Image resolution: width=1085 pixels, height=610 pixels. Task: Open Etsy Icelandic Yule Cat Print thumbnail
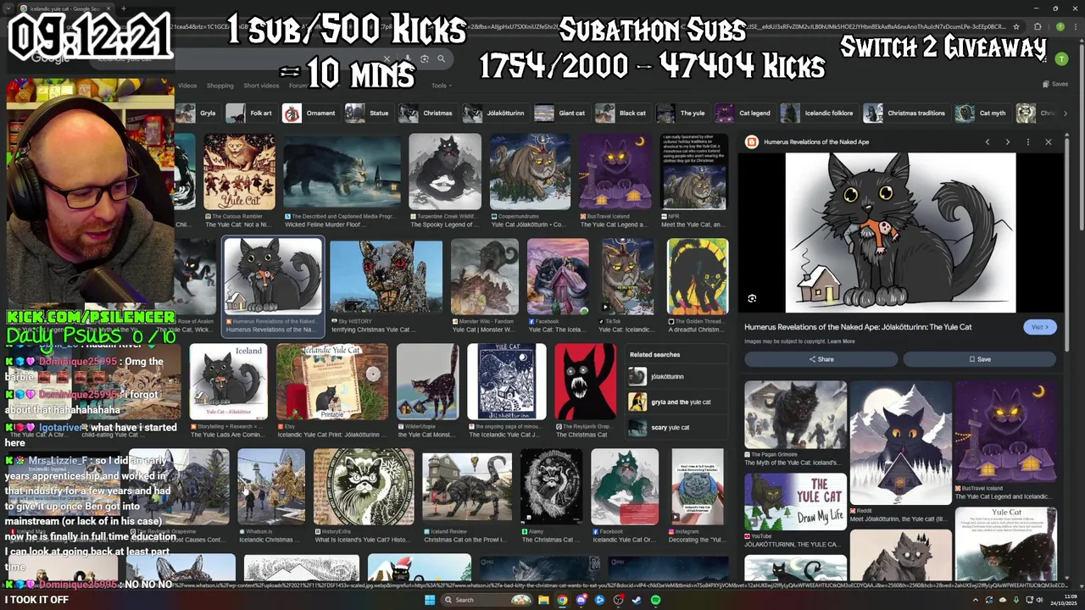[x=332, y=382]
